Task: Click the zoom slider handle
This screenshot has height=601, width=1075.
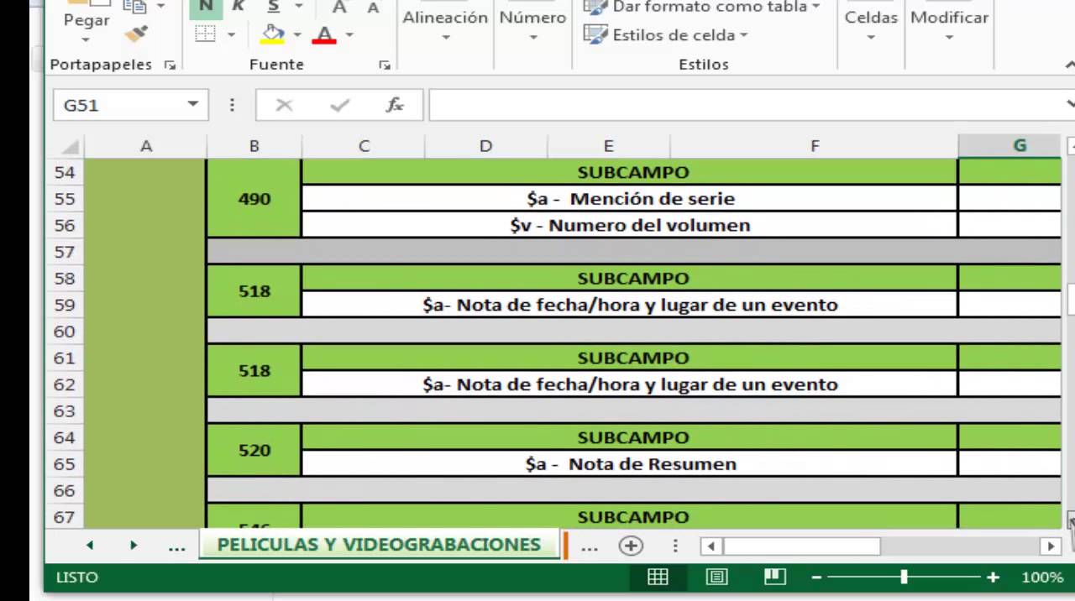Action: click(x=904, y=577)
